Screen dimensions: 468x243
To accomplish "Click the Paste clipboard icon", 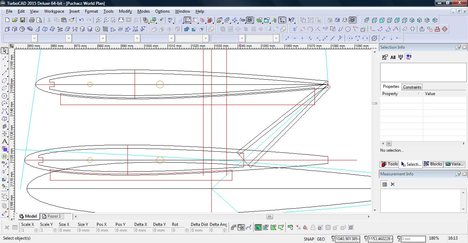I will coord(64,20).
